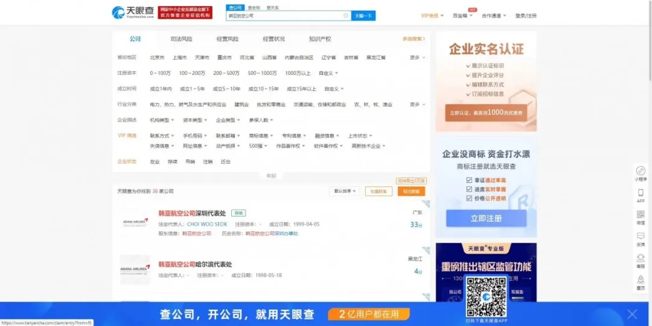The width and height of the screenshot is (652, 326).
Task: Collapse the filter panel with 收起
Action: [x=271, y=176]
